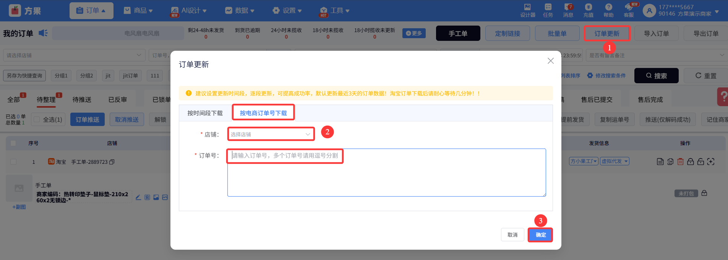Click the 订单推送 button
728x260 pixels.
pyautogui.click(x=87, y=120)
